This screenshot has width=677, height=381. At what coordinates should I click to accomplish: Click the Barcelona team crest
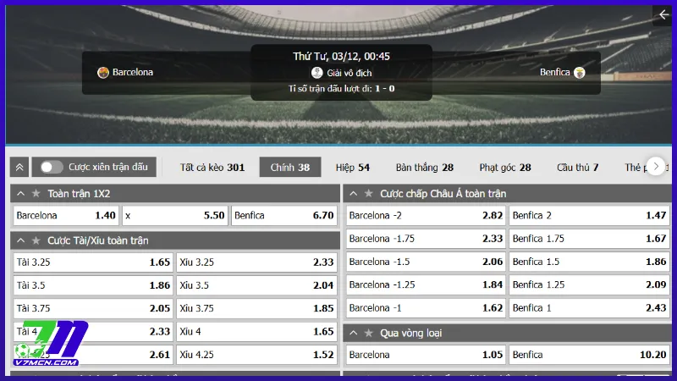pyautogui.click(x=103, y=73)
